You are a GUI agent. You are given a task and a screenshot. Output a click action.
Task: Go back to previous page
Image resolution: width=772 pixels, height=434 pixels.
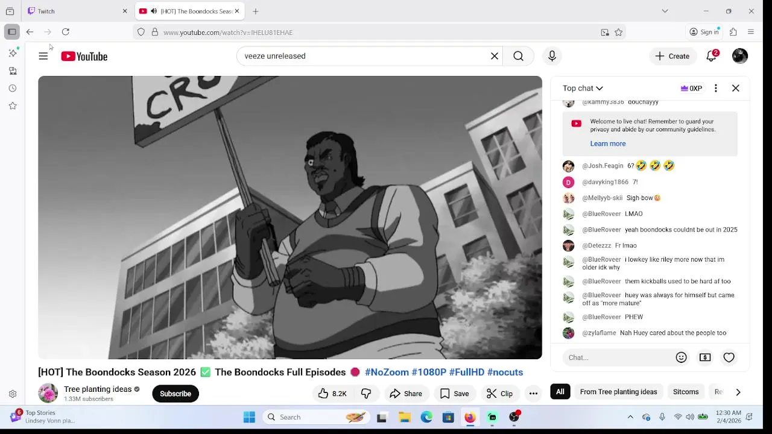[30, 32]
